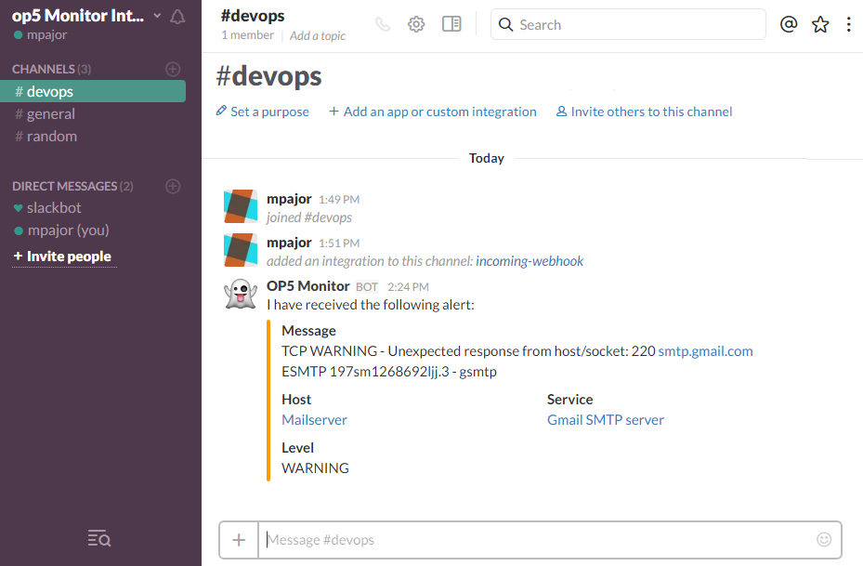This screenshot has height=566, width=863.
Task: Open smtp.gmail.com link in alert
Action: (x=706, y=351)
